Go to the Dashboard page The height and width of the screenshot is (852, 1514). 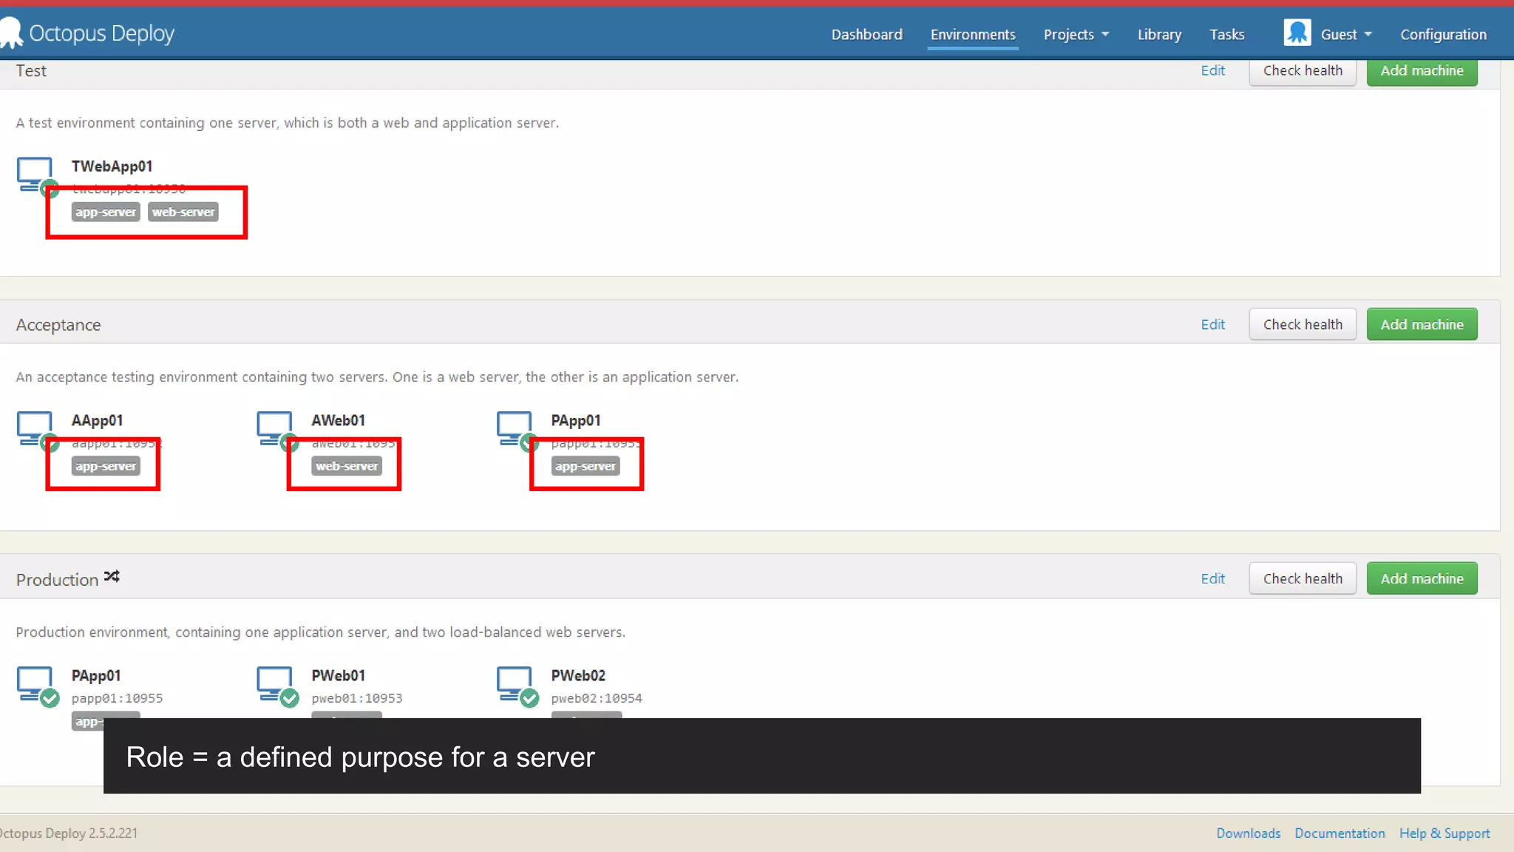coord(866,35)
